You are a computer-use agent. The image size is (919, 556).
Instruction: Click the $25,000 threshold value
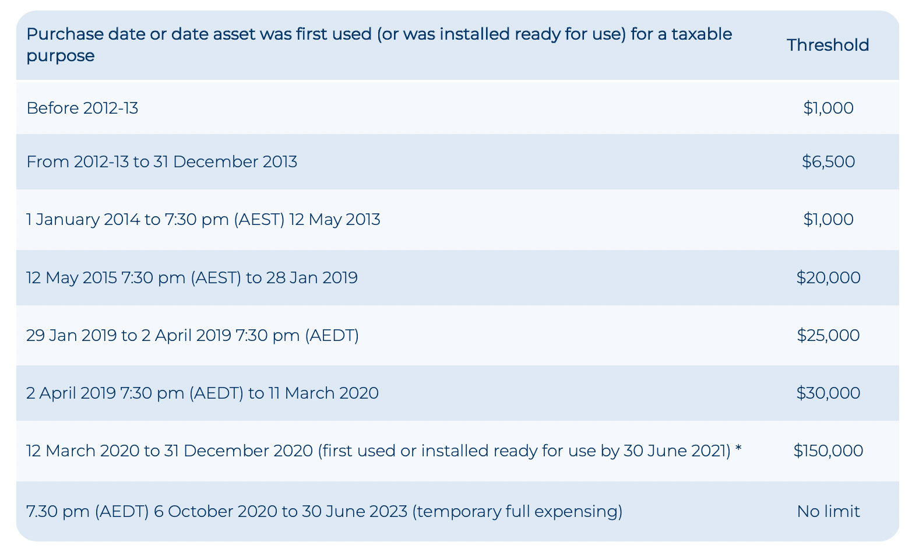point(828,336)
